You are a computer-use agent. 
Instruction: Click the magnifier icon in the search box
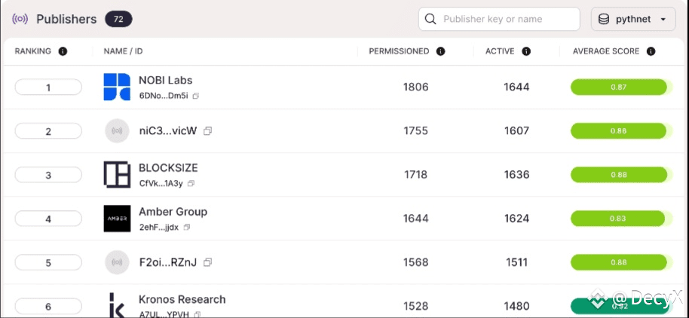[431, 19]
